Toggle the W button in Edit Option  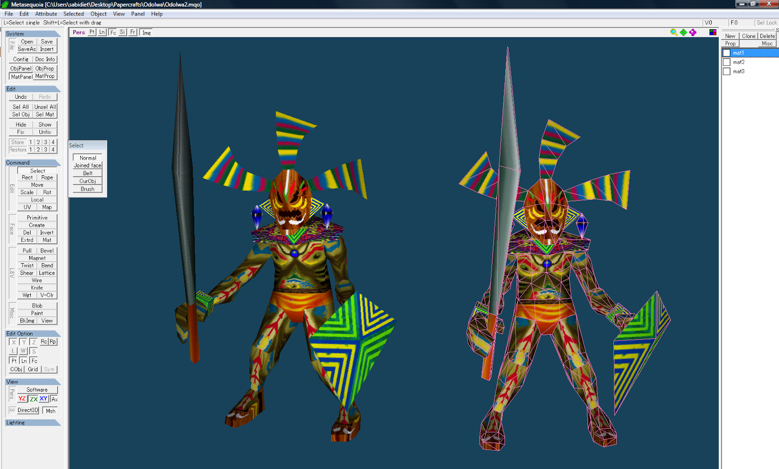[23, 351]
